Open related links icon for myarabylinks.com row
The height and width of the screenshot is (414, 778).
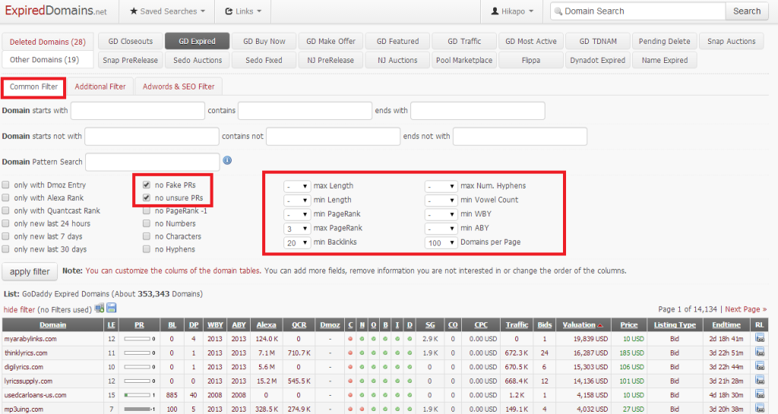(760, 338)
